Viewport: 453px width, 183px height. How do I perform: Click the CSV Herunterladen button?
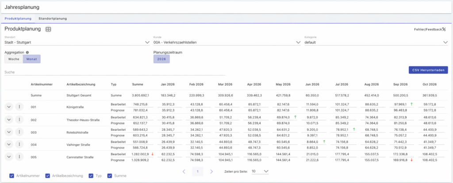pyautogui.click(x=428, y=70)
